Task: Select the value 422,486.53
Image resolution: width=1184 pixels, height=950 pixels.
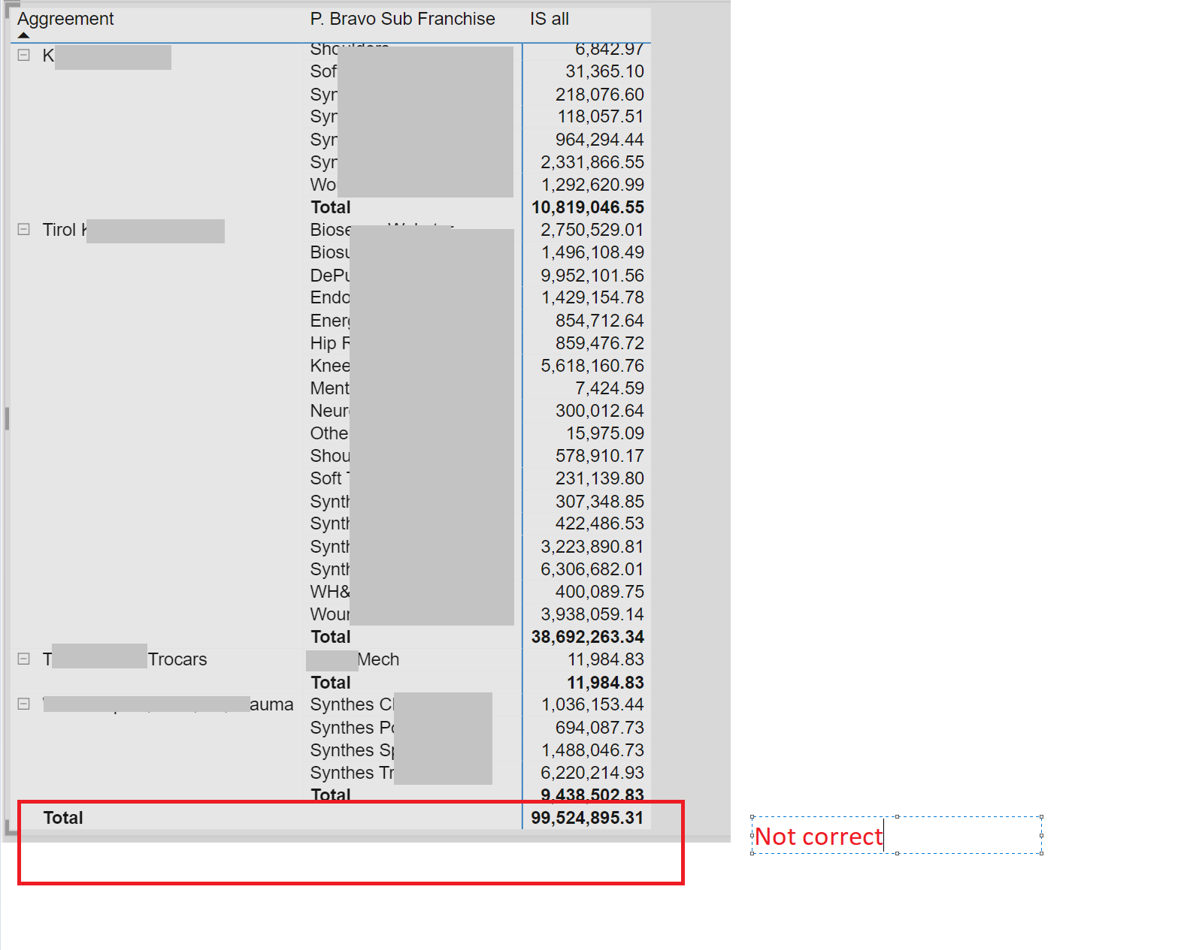Action: [600, 523]
